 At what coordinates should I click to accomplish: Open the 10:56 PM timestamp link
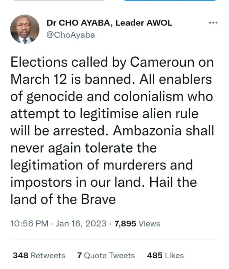pos(29,224)
